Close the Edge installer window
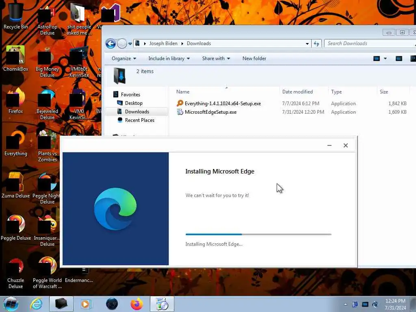The height and width of the screenshot is (312, 416). [345, 145]
